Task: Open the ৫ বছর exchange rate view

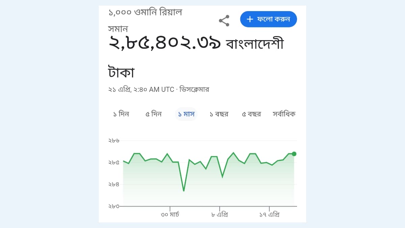Action: pos(251,114)
